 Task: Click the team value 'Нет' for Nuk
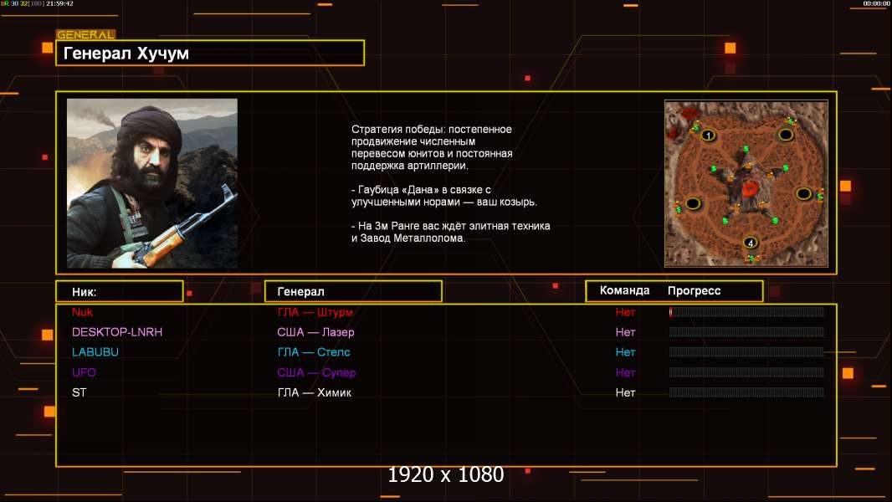[x=625, y=312]
